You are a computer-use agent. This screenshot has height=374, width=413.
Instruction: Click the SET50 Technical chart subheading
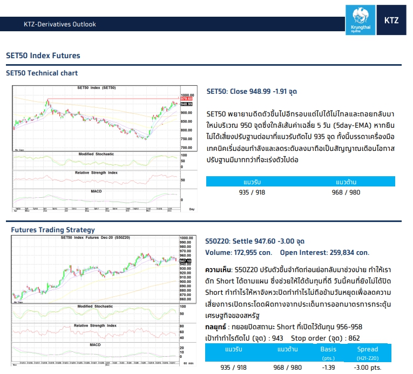[42, 73]
